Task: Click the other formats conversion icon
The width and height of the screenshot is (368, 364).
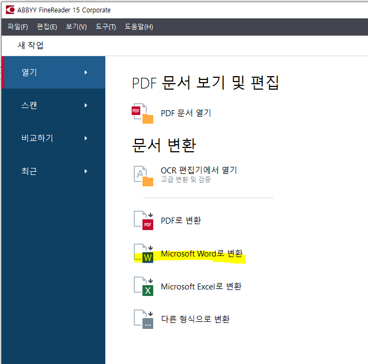Action: click(144, 319)
